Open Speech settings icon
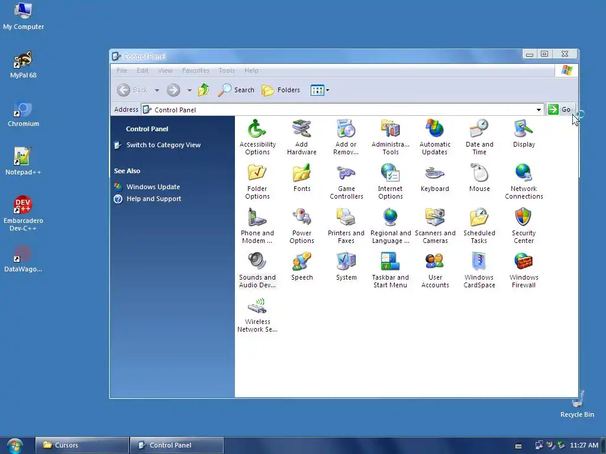 (x=302, y=267)
